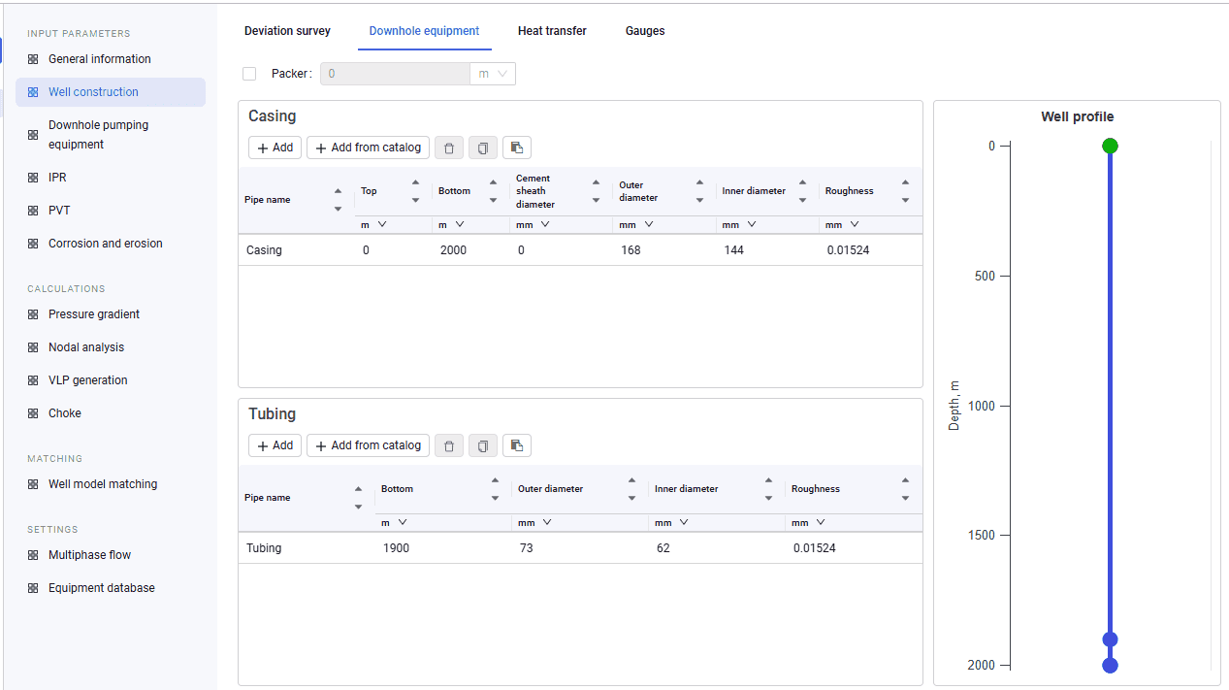Click the grid icon beside Corrosion and erosion
Viewport: 1229px width, 690px height.
pos(33,244)
